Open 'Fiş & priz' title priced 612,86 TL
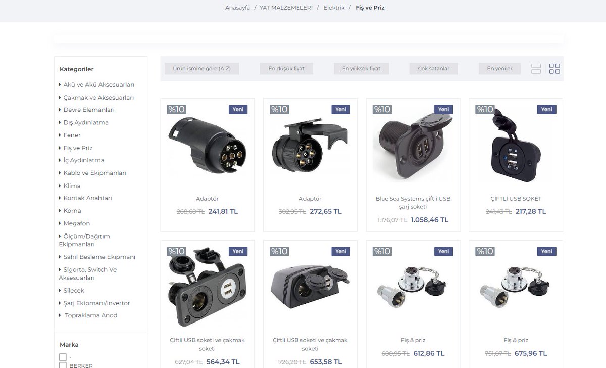Screen dimensions: 606x368 [413, 340]
